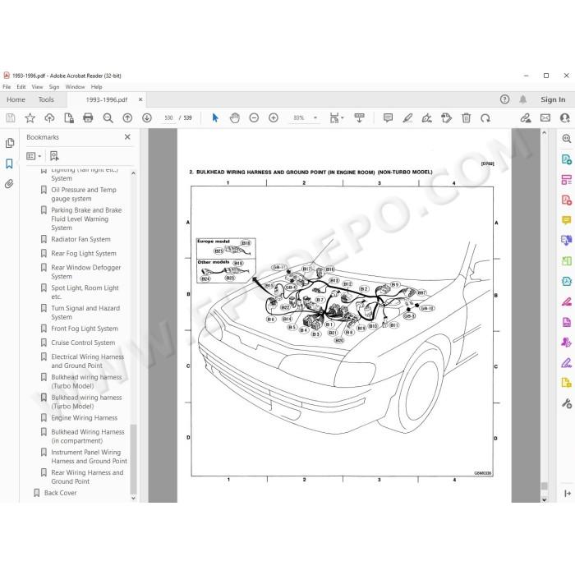575x575 pixels.
Task: Select the arrow selection tool
Action: click(215, 117)
